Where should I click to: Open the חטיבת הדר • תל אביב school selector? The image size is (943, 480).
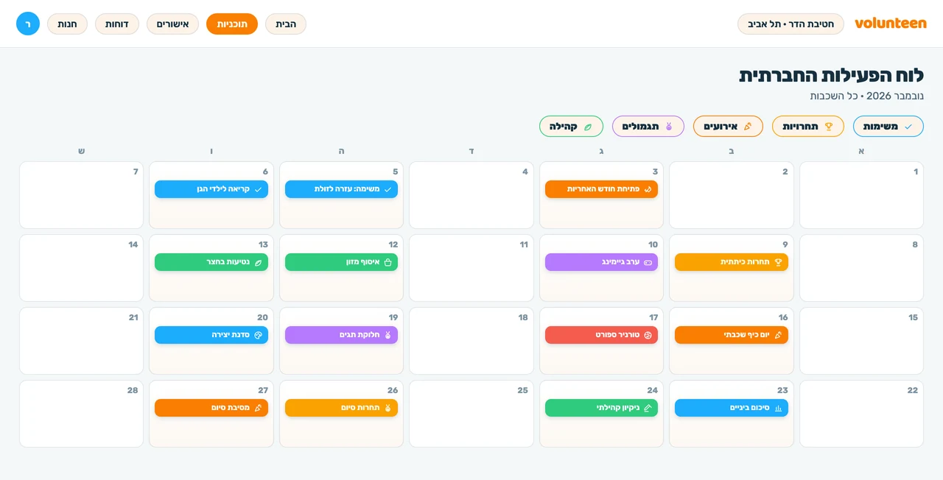coord(790,24)
